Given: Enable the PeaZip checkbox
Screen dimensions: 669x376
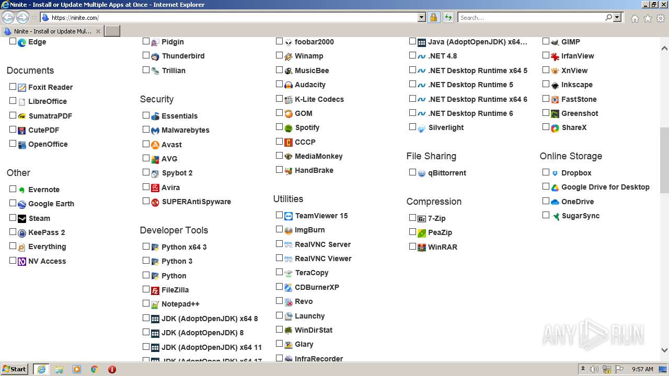Looking at the screenshot, I should 412,232.
